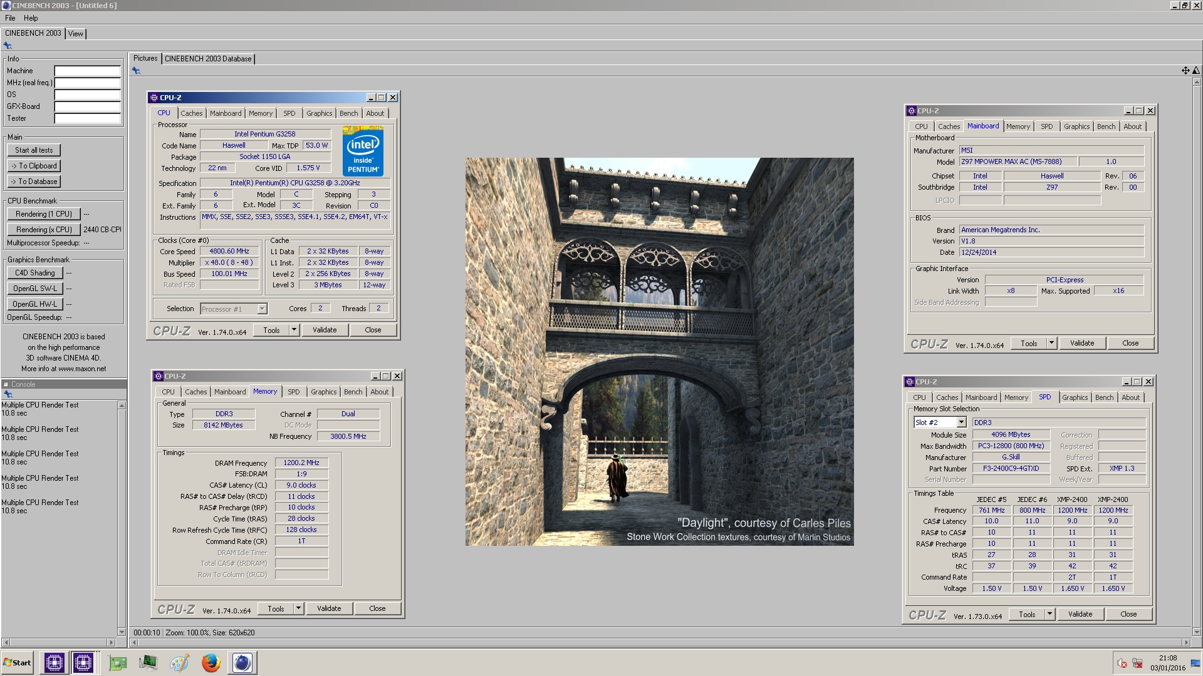Click the Console scrollbar down arrow
This screenshot has width=1203, height=676.
pyautogui.click(x=122, y=632)
